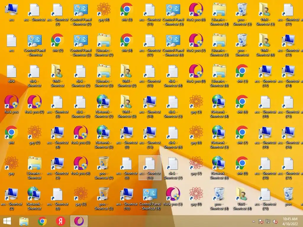Select VM4 - Shortcut (6) icon
Screen dimensions: 303x227
pos(265,45)
